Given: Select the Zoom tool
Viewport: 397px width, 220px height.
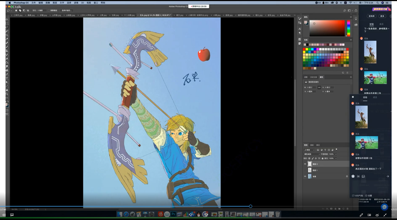Looking at the screenshot, I should click(x=7, y=94).
